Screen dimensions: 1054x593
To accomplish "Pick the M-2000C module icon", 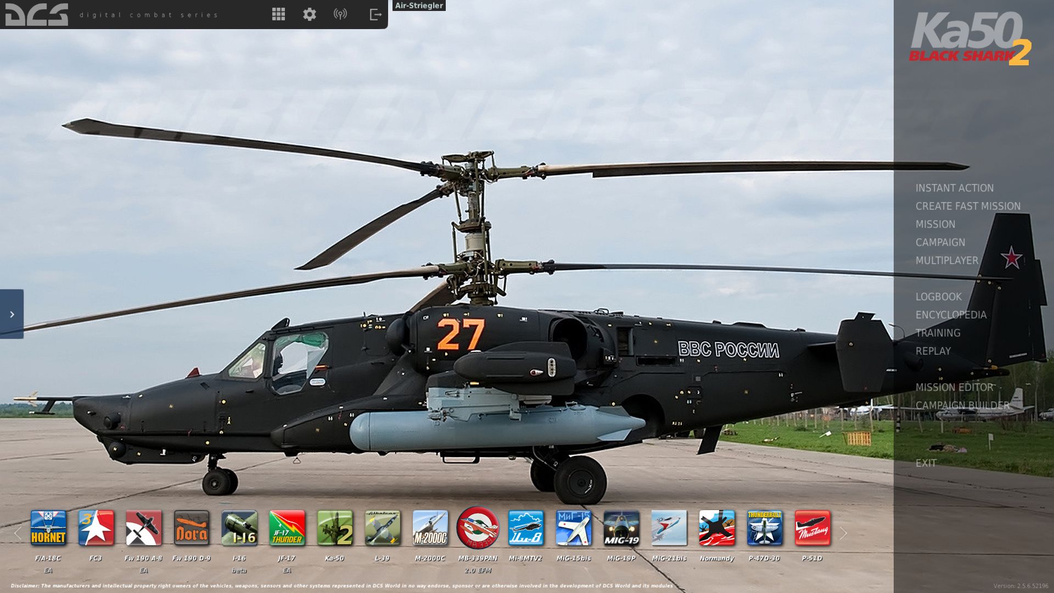I will pos(430,528).
